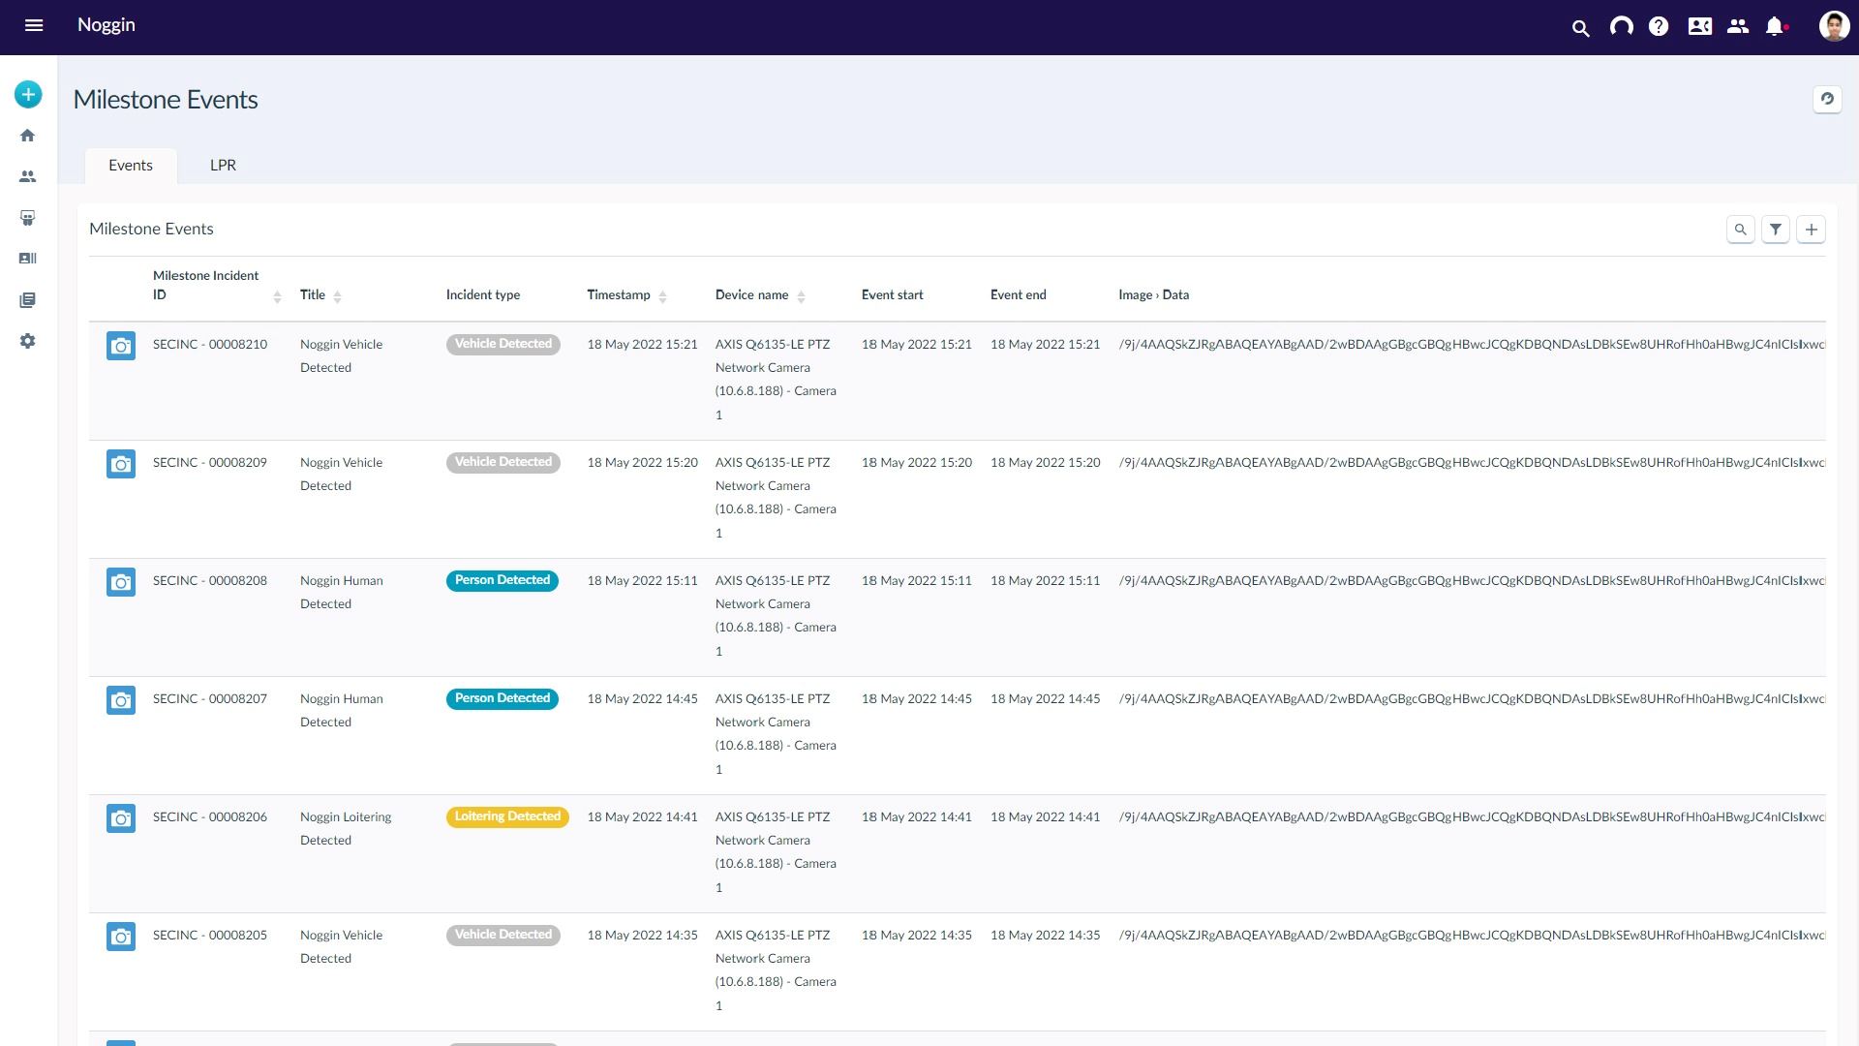
Task: Open camera icon for SECINC - 00008206
Action: tap(121, 818)
